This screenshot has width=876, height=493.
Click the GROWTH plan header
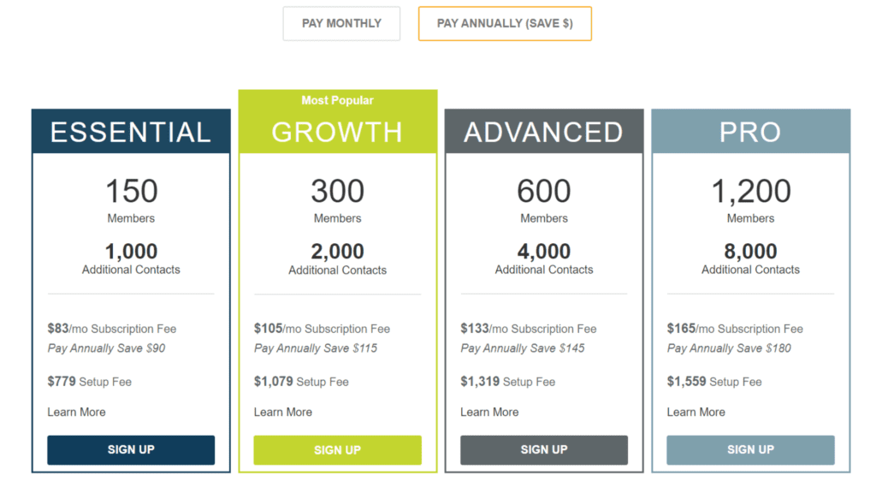[x=337, y=132]
